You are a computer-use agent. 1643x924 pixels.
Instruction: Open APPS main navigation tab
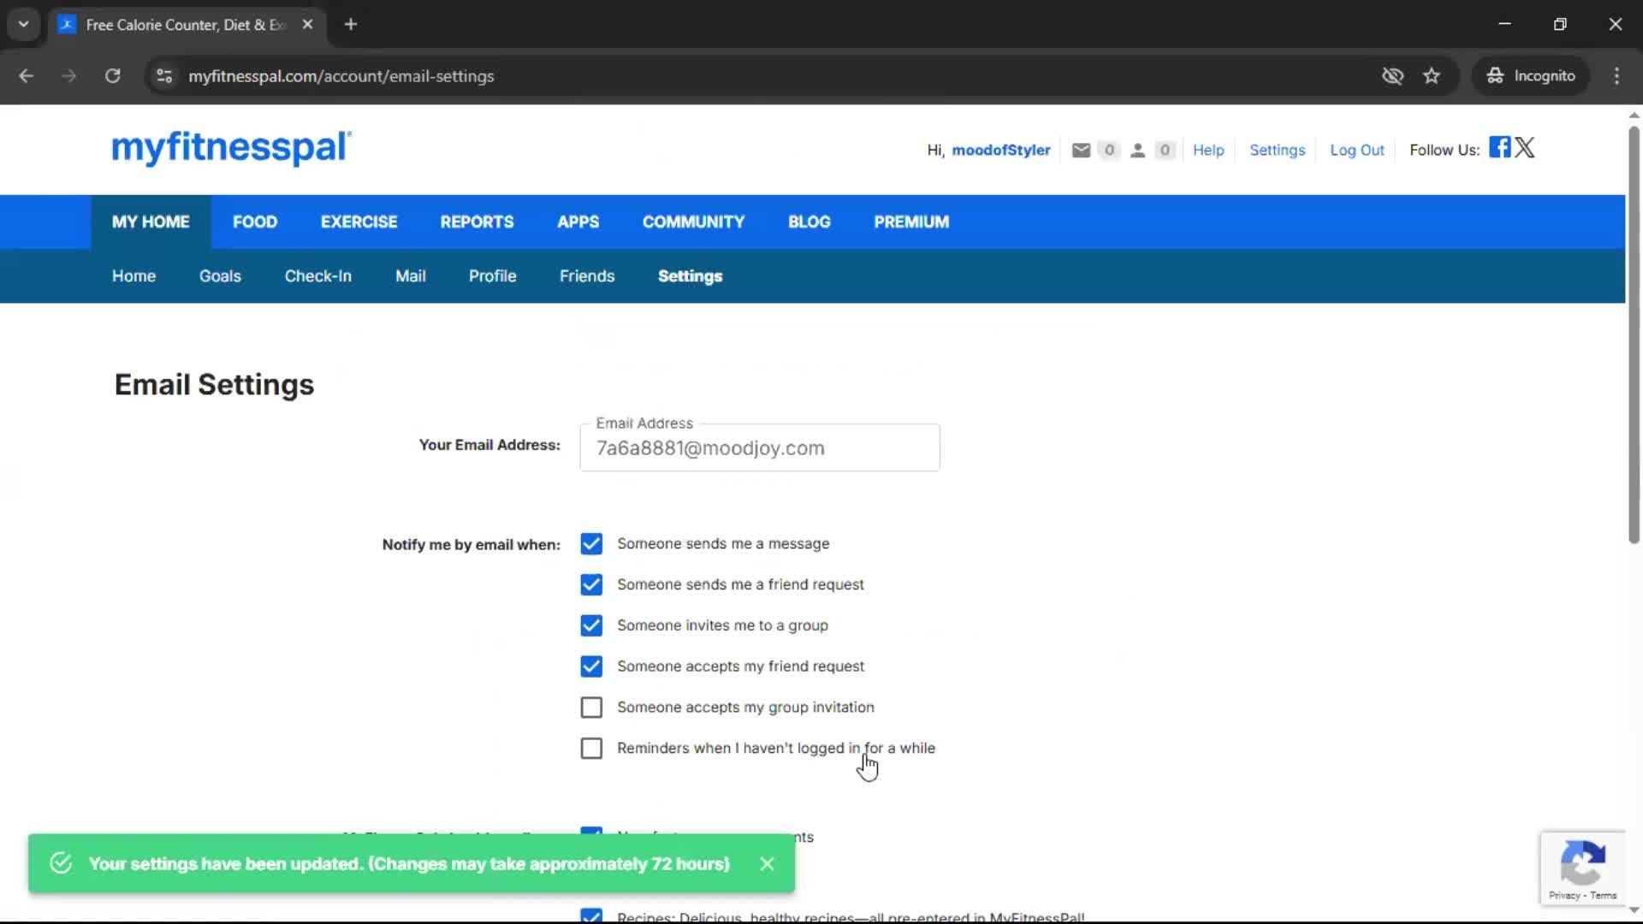[x=578, y=222]
